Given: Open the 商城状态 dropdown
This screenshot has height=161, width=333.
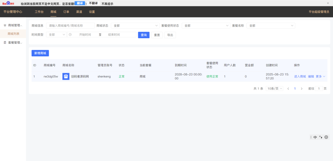Looking at the screenshot, I should coord(135,26).
